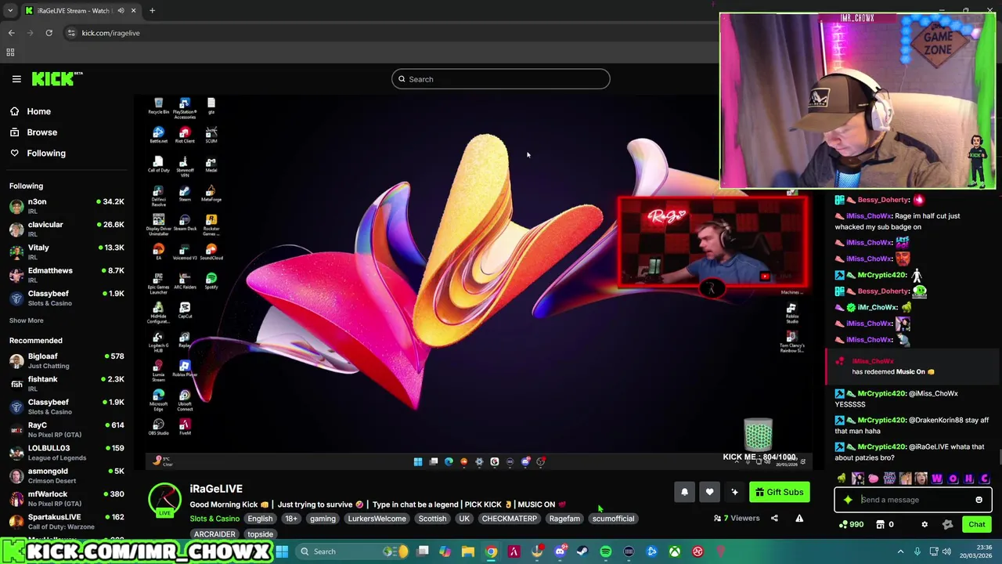Click the star face chat identity icon
The height and width of the screenshot is (564, 1002).
(x=948, y=525)
